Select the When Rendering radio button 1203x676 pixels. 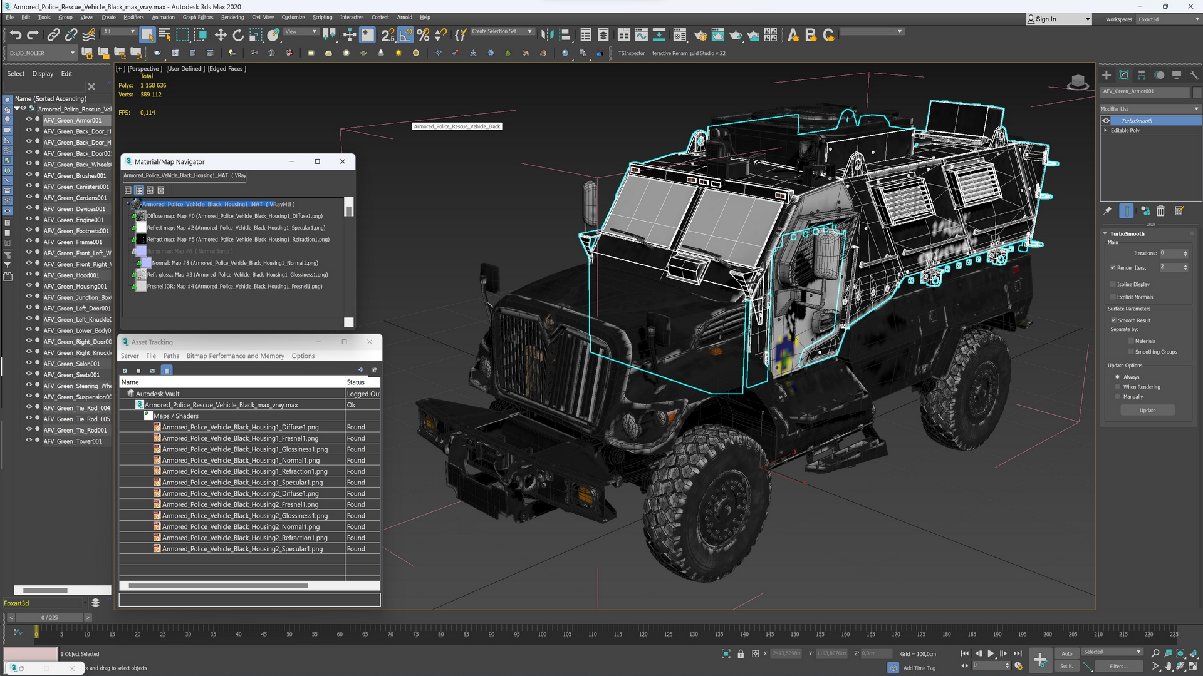pyautogui.click(x=1117, y=387)
